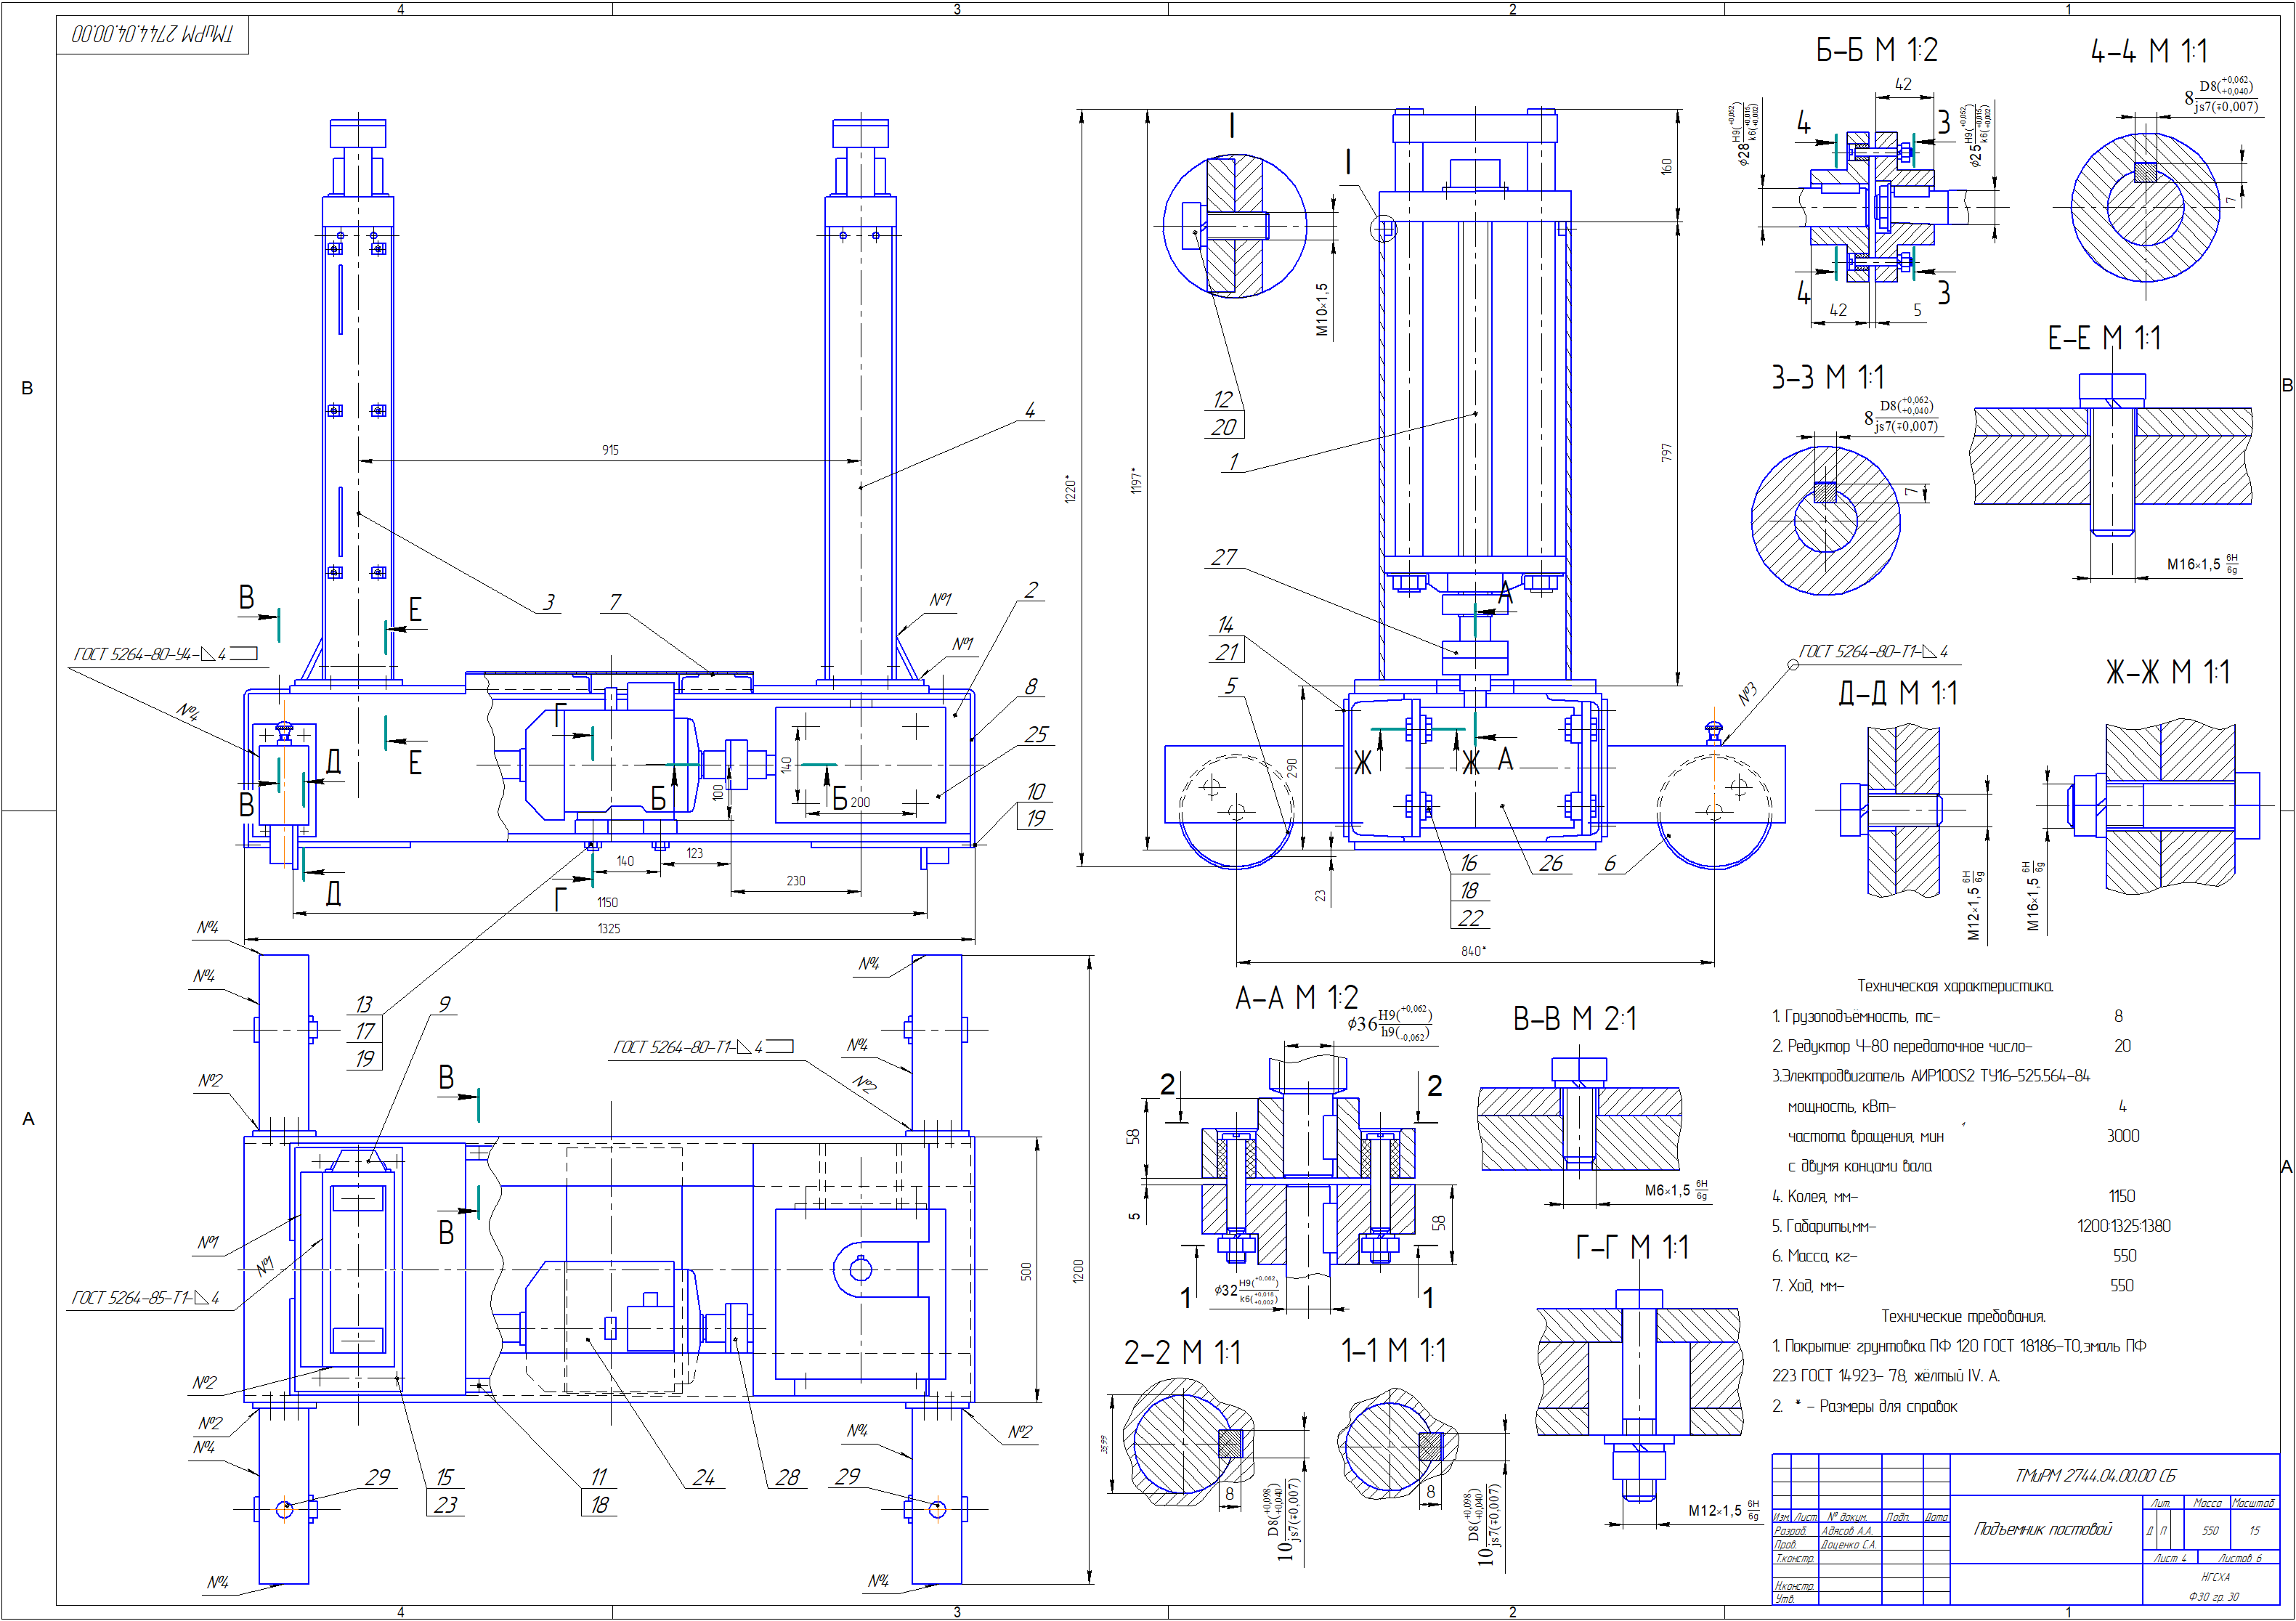Image resolution: width=2296 pixels, height=1621 pixels.
Task: Click the 'В-В М 2:1' section heading
Action: coord(1574,1019)
